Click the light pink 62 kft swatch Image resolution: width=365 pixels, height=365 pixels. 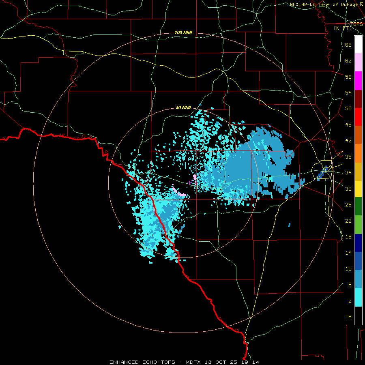pos(358,62)
